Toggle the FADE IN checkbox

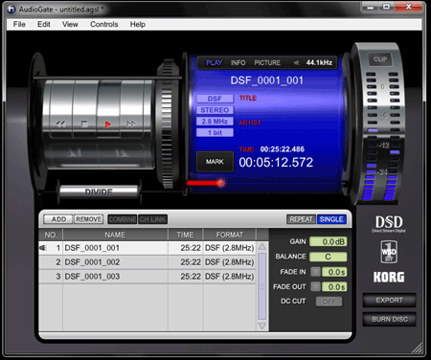point(315,272)
